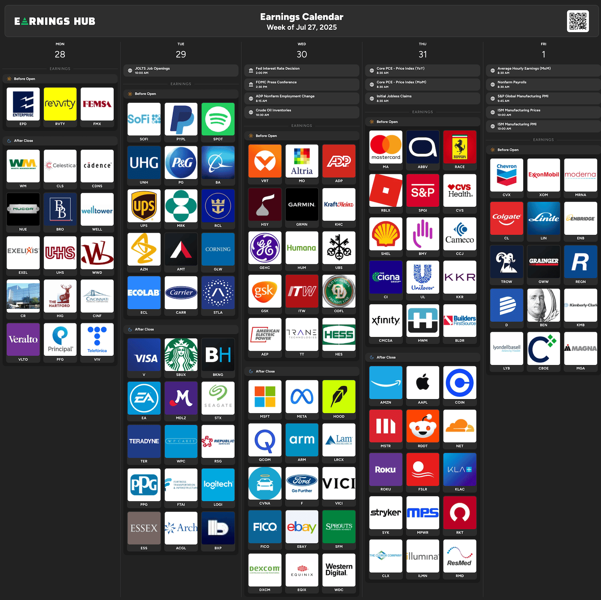Click Monday's Before Open section header
This screenshot has height=600, width=601.
pyautogui.click(x=60, y=79)
